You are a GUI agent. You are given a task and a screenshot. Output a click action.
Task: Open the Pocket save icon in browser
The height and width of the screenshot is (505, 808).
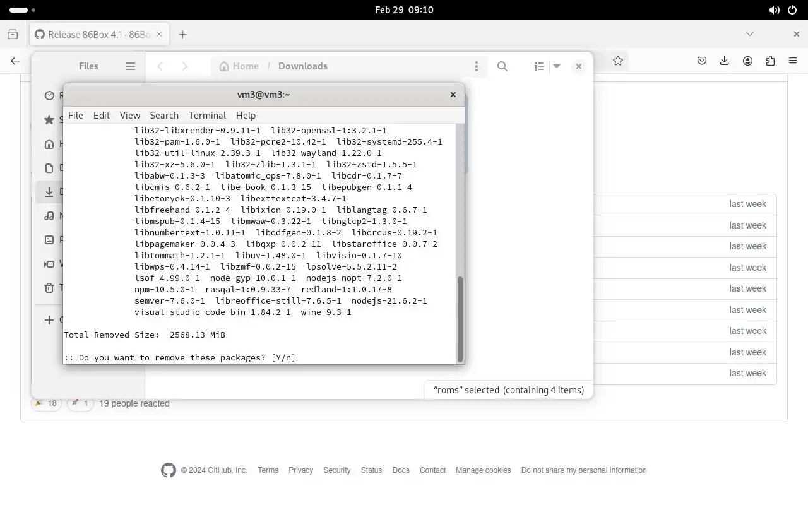click(x=702, y=61)
